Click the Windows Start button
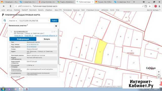Viewport: 162px width, 91px height. click(3, 89)
